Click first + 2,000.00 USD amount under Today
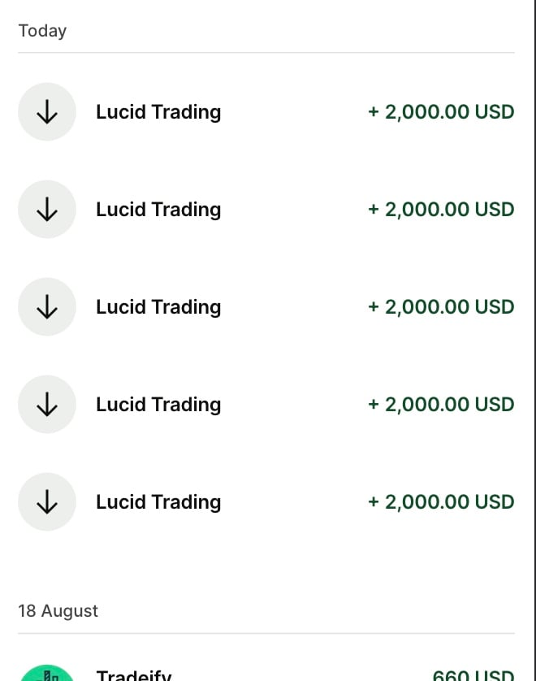The image size is (536, 681). coord(441,112)
